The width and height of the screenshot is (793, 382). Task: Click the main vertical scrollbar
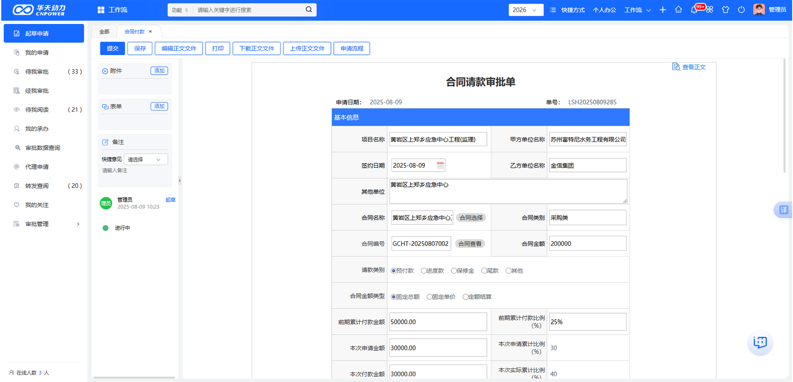(784, 115)
